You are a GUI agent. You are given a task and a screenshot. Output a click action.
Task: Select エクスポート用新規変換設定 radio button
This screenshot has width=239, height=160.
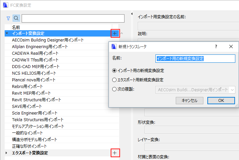click(x=114, y=80)
